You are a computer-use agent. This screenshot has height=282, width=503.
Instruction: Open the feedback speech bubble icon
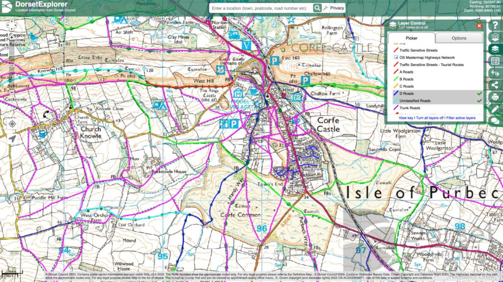[x=495, y=121]
